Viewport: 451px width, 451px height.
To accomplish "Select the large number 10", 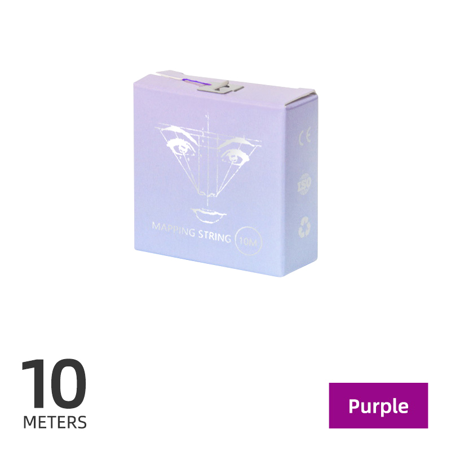I will (x=54, y=383).
